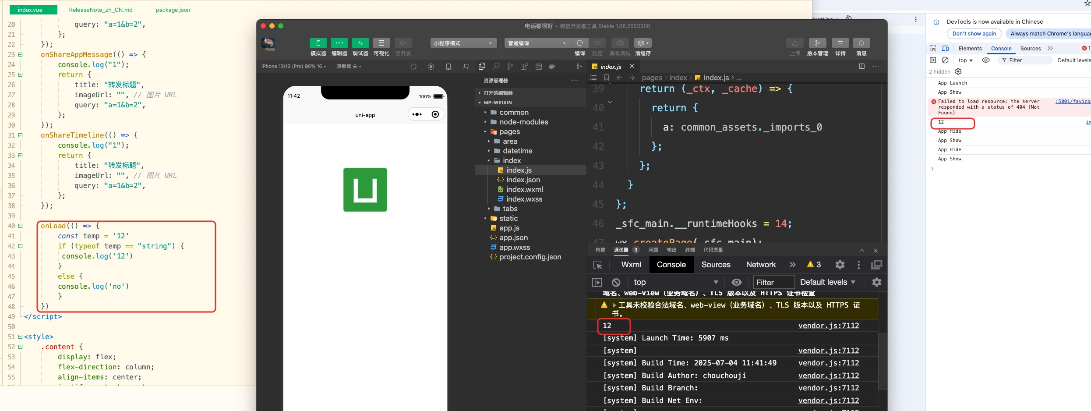
Task: Expand the node-modules folder
Action: click(x=523, y=122)
